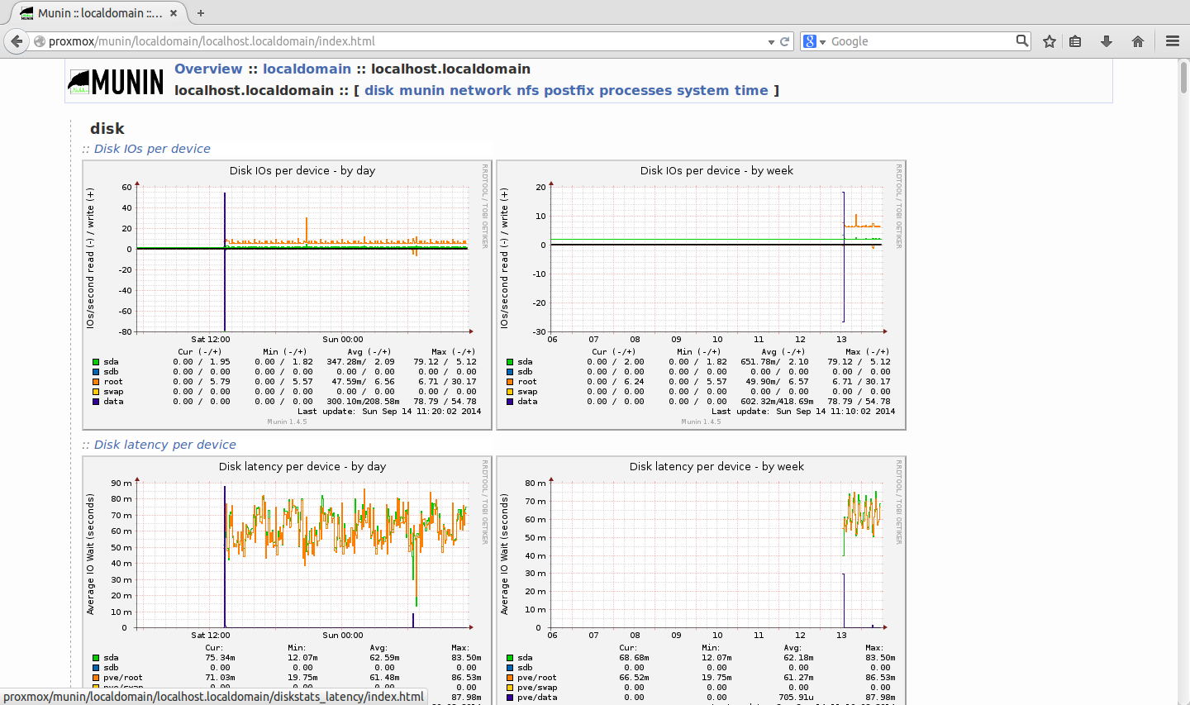Viewport: 1190px width, 705px height.
Task: Click the vertical scrollbar thumb
Action: 1183,79
